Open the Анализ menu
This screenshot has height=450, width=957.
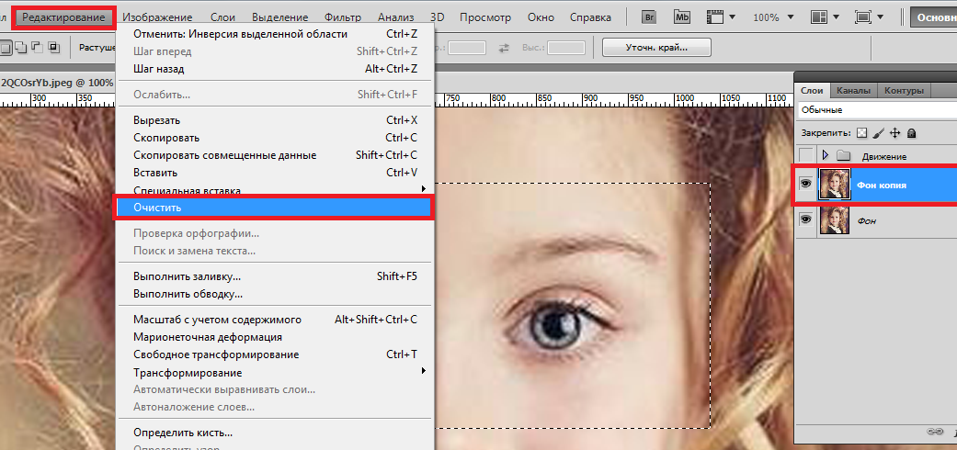pos(395,17)
